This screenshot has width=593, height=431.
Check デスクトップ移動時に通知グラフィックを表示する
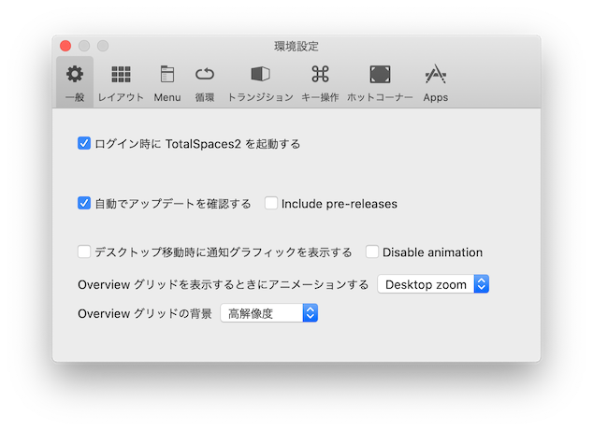coord(84,251)
